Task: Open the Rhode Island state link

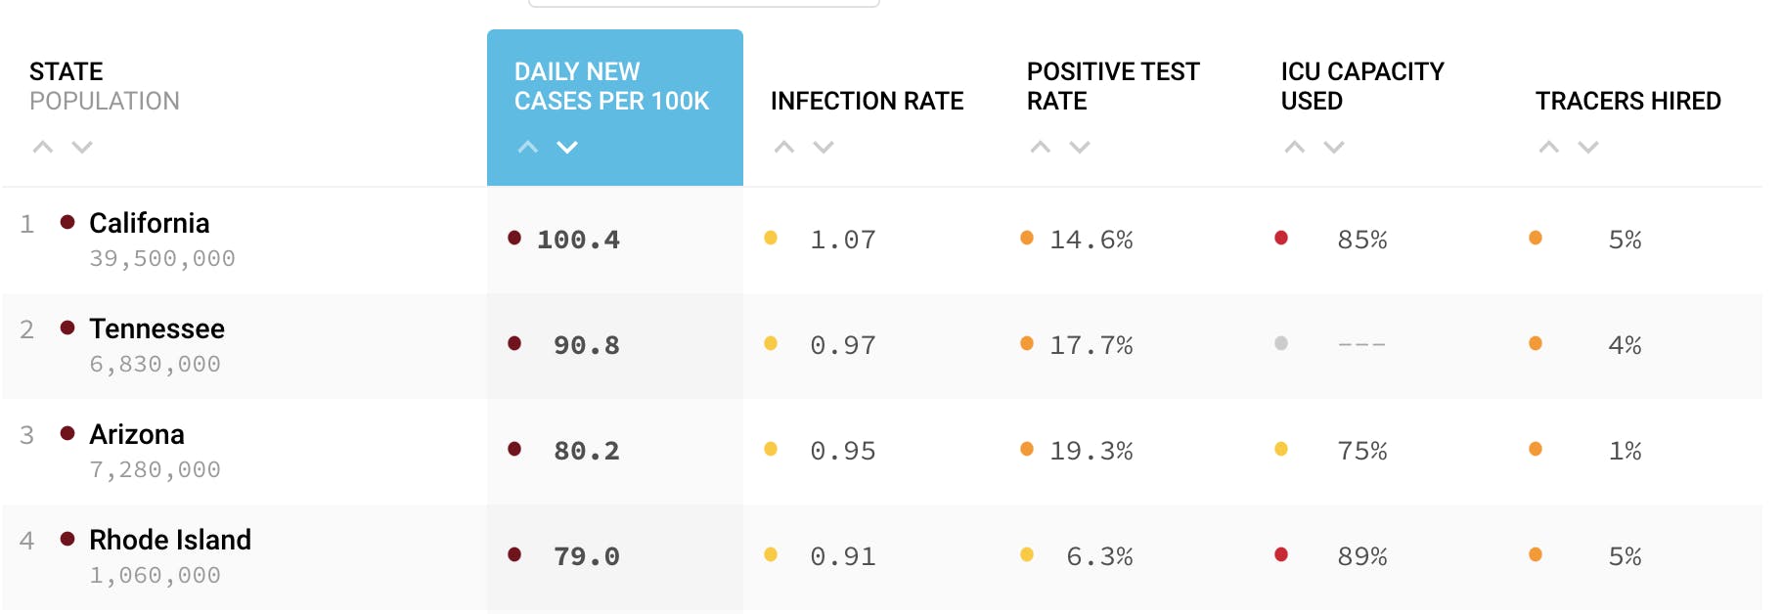Action: point(170,540)
